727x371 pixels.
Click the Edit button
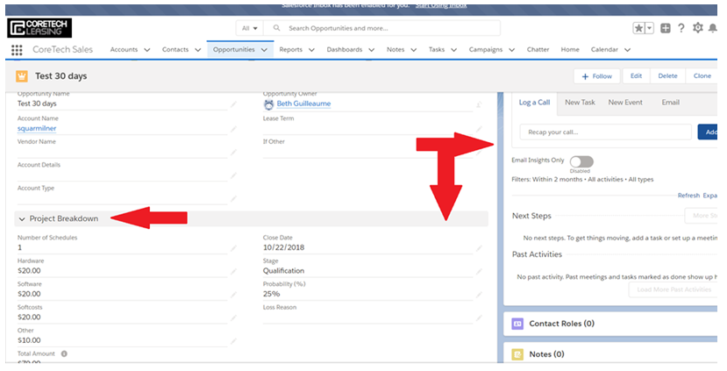coord(636,76)
